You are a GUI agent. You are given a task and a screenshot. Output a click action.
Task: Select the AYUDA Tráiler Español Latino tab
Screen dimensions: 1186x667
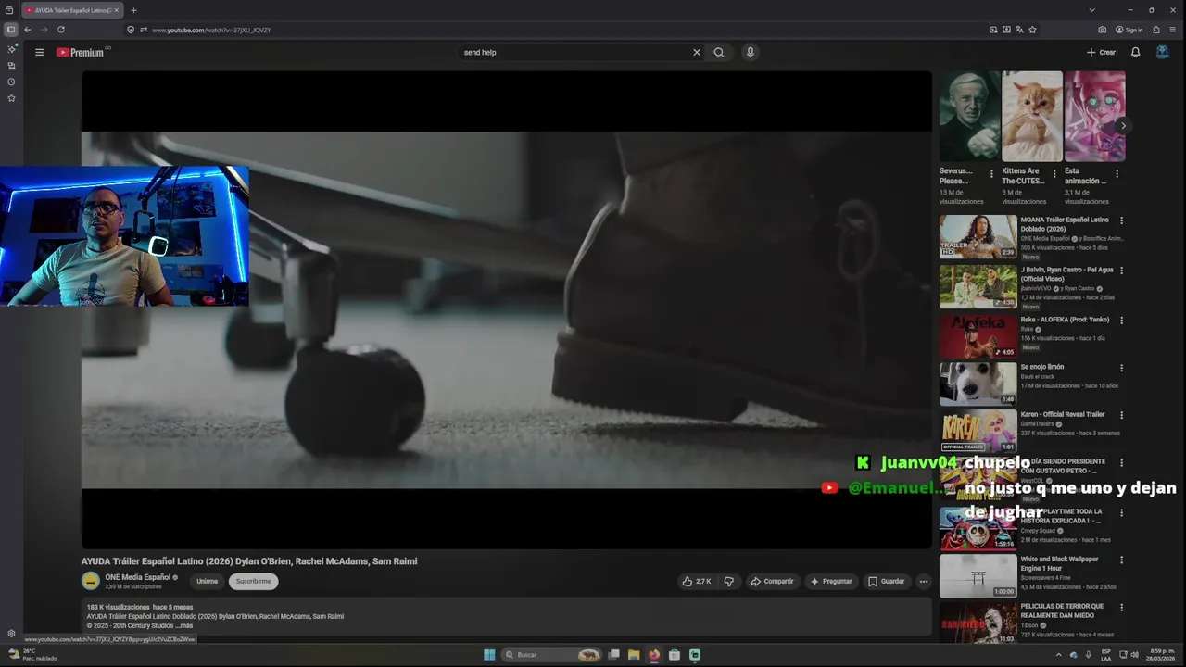pyautogui.click(x=71, y=10)
